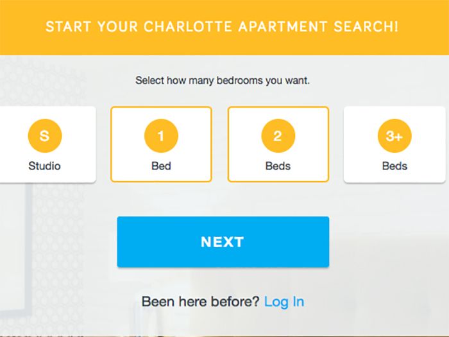This screenshot has height=337, width=449.
Task: Deselect the highlighted 1 Bed card
Action: [161, 144]
